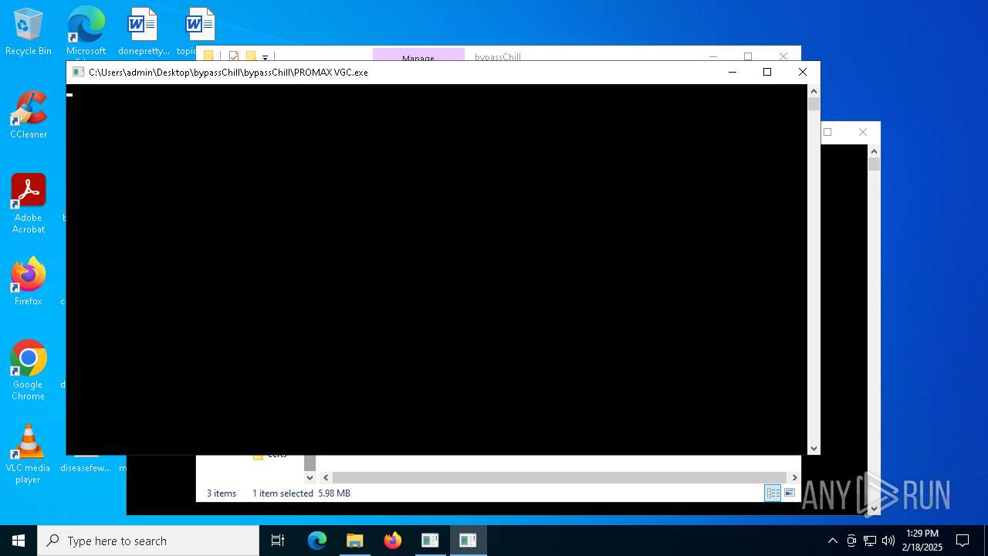
Task: Open Customize Quick Access Toolbar dropdown in Explorer
Action: [x=265, y=57]
